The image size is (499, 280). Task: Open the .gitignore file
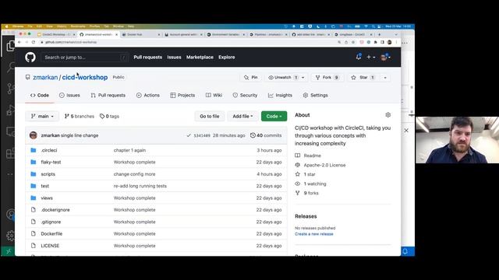51,222
